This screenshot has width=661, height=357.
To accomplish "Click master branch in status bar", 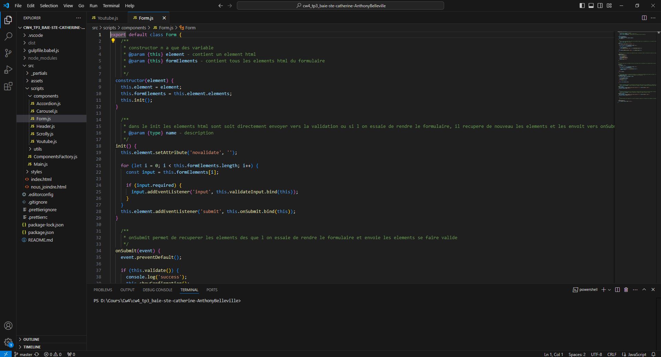I will click(23, 354).
